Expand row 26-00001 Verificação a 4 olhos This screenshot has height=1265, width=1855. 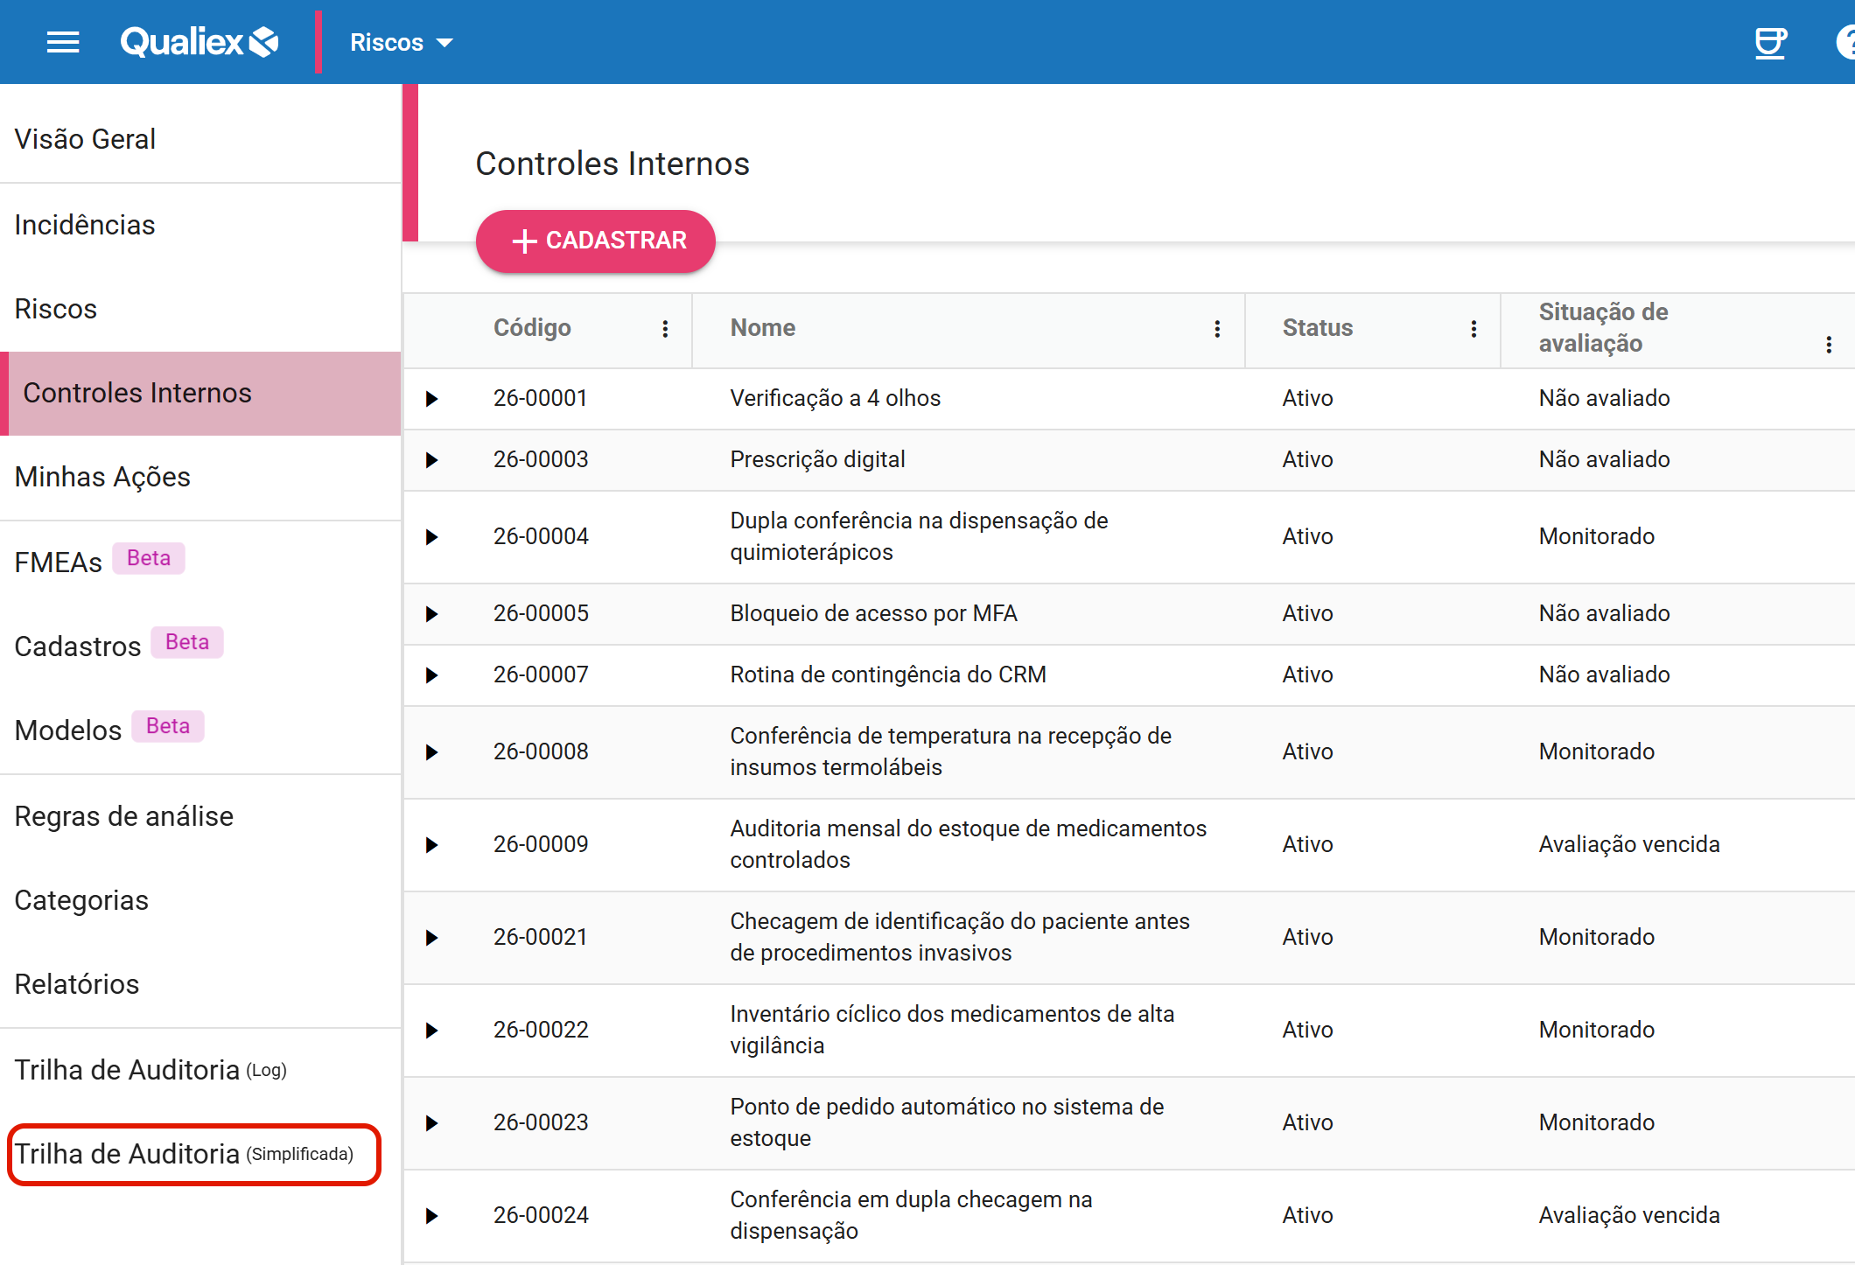coord(431,399)
